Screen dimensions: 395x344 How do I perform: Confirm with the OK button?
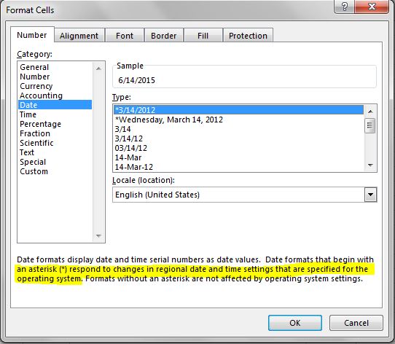(x=294, y=323)
